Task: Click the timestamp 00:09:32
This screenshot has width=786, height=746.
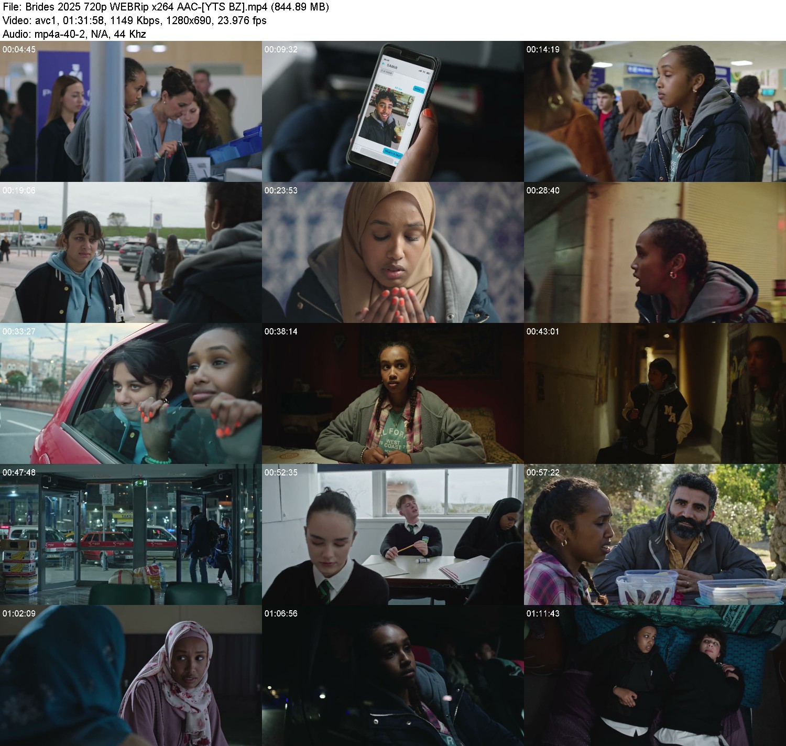Action: [x=281, y=49]
